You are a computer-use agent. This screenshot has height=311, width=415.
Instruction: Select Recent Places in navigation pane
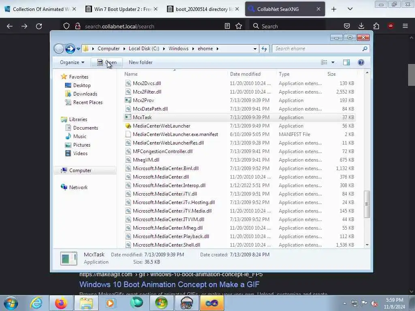click(88, 102)
